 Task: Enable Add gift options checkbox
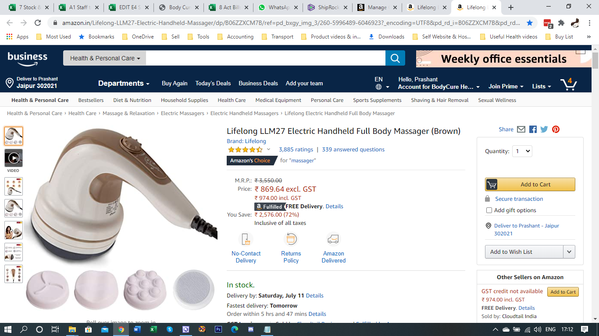pyautogui.click(x=489, y=210)
